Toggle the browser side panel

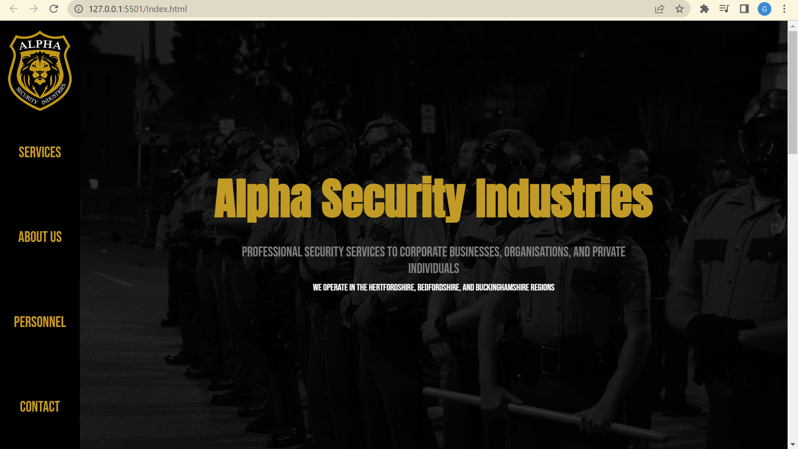point(744,9)
